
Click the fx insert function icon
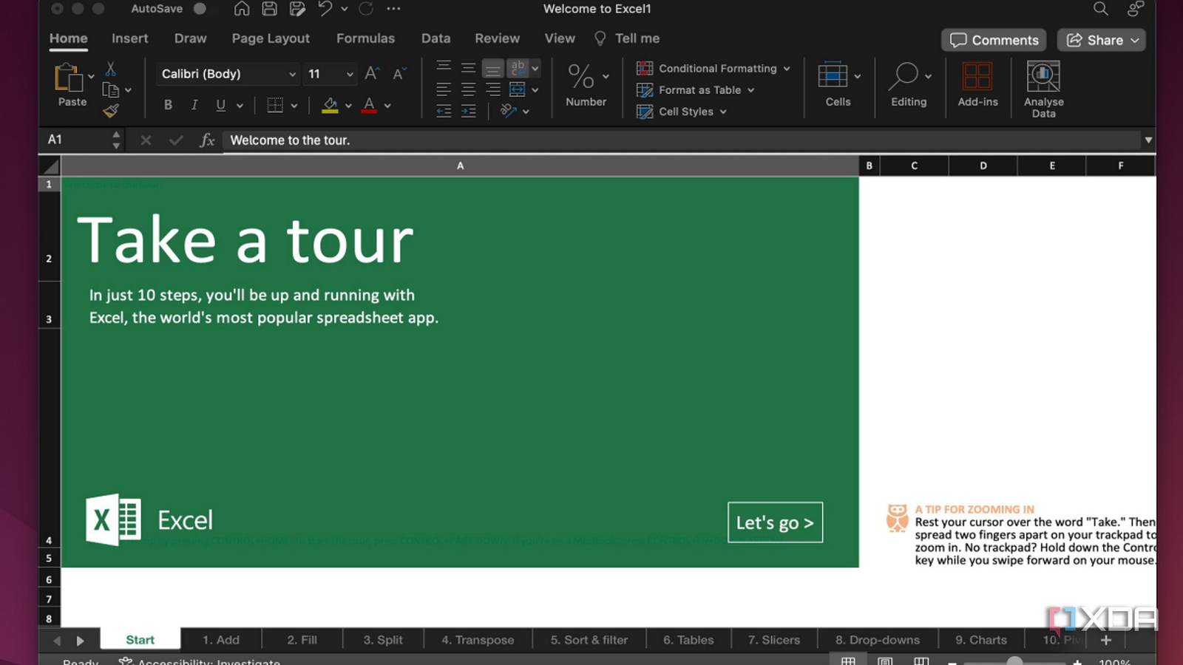tap(207, 140)
